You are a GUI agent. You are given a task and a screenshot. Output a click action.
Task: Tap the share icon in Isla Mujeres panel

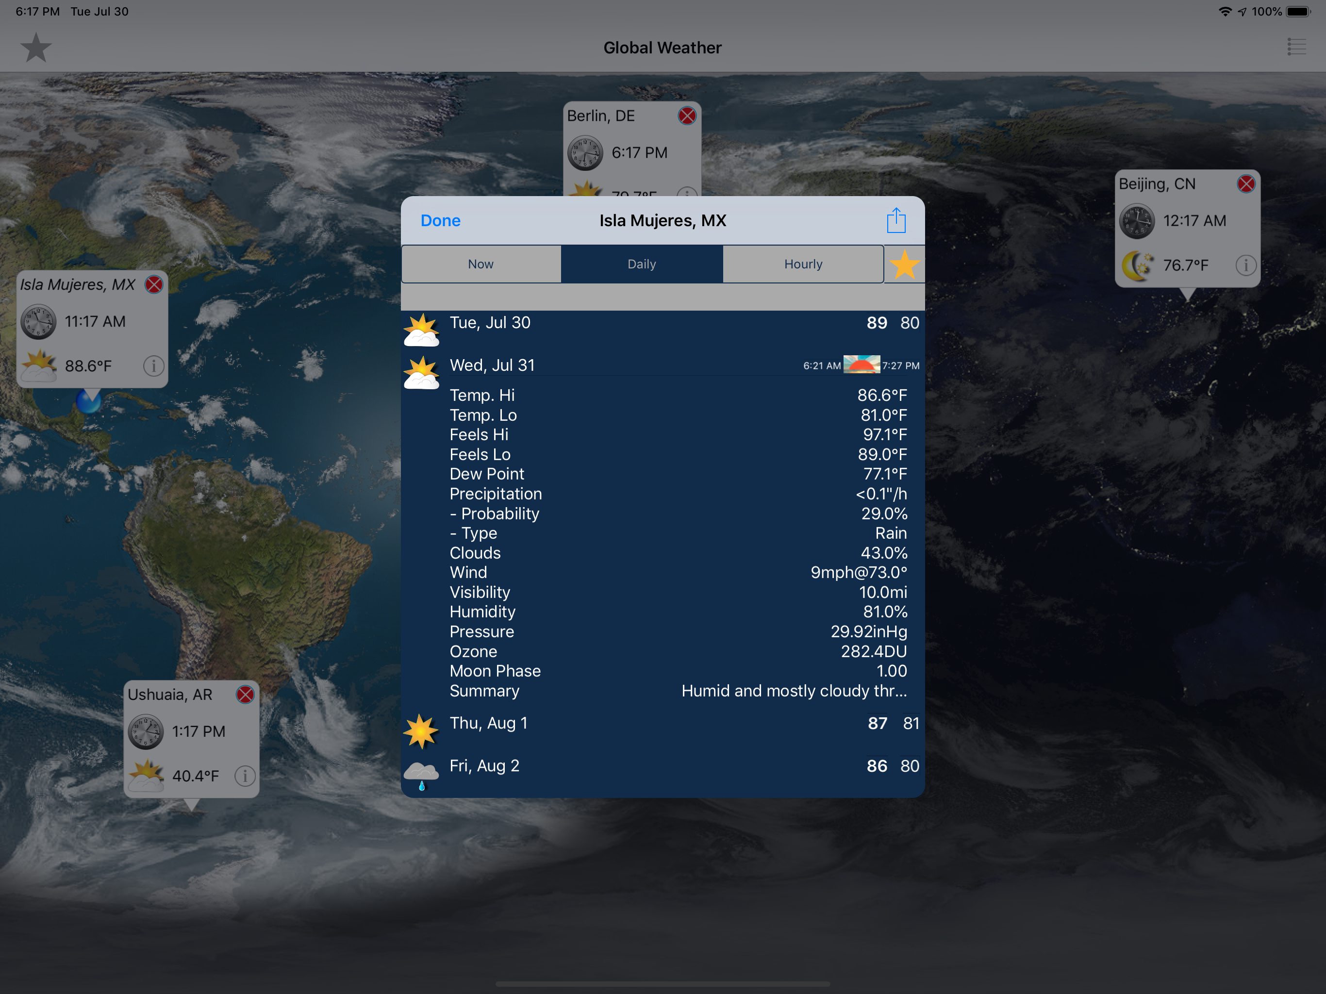tap(895, 221)
